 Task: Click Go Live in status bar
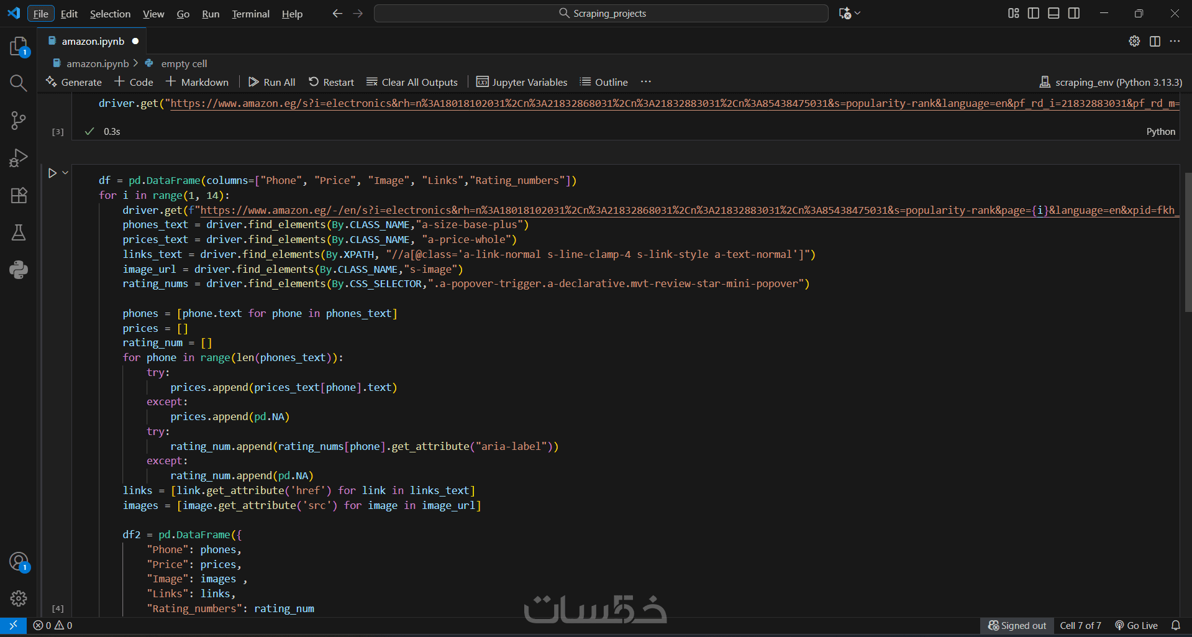pos(1136,625)
